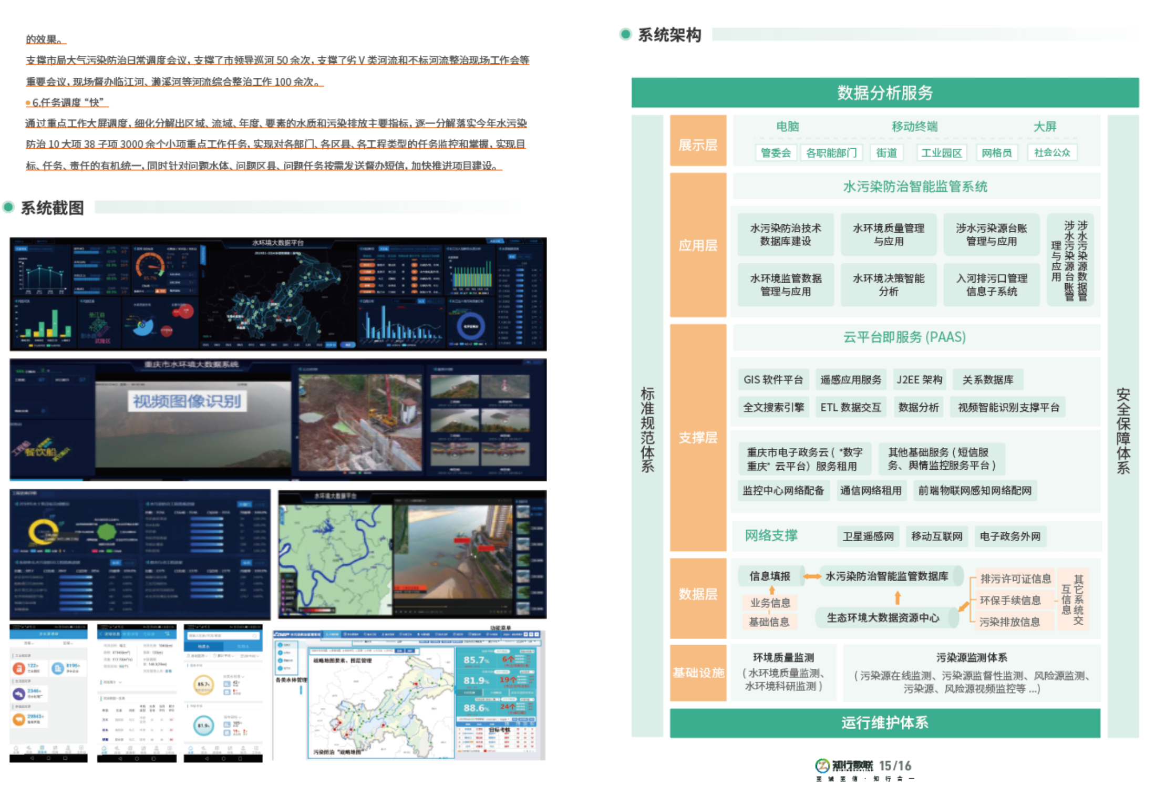Image resolution: width=1155 pixels, height=785 pixels.
Task: Click the 关系数据库 box
Action: [988, 379]
